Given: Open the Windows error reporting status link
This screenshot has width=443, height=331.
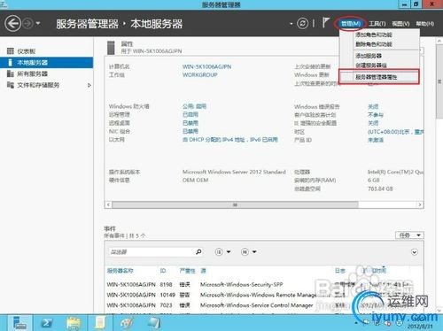Looking at the screenshot, I should tap(373, 106).
